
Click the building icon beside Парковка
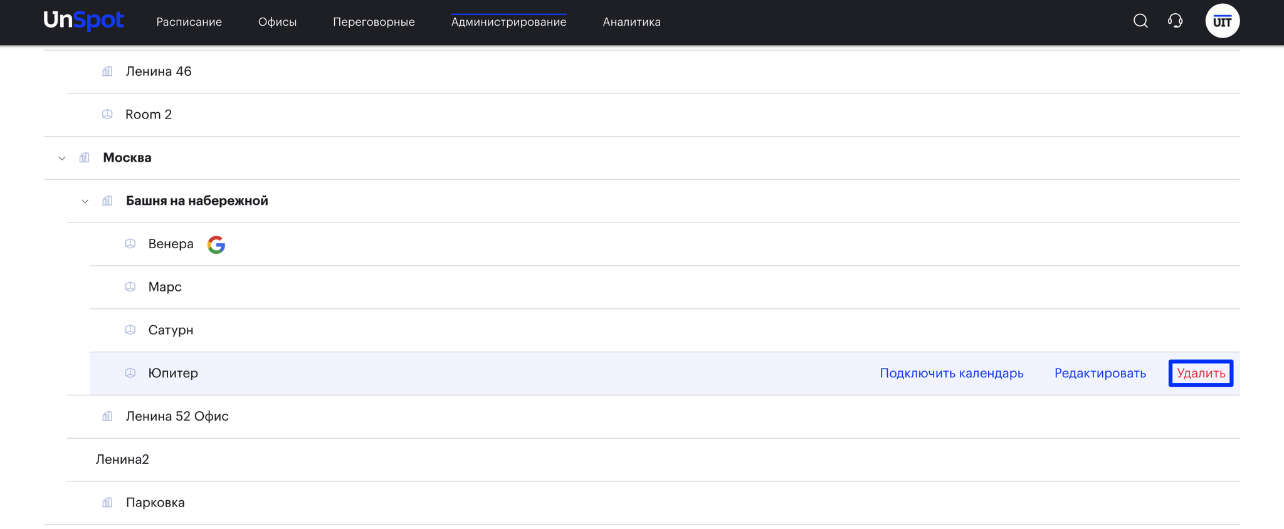pos(107,503)
